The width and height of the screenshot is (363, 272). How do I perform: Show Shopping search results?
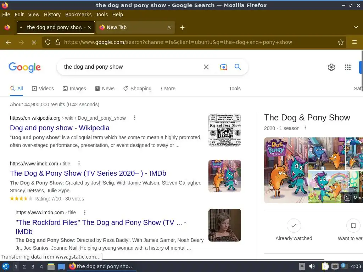pyautogui.click(x=137, y=89)
